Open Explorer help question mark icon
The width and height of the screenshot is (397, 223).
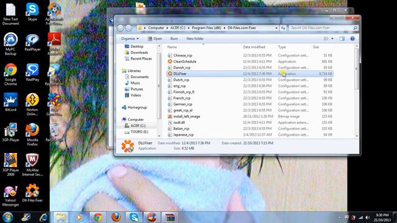[352, 38]
